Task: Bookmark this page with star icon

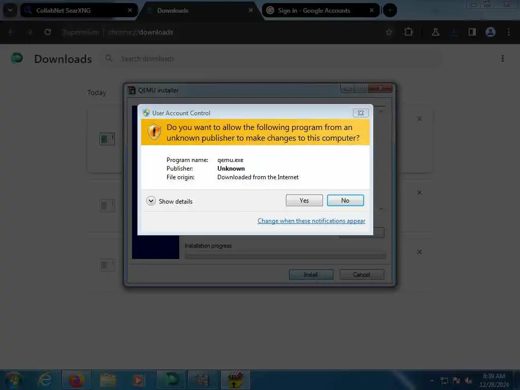Action: [x=389, y=32]
